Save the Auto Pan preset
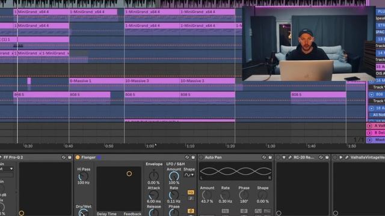The height and width of the screenshot is (216, 385). click(270, 157)
